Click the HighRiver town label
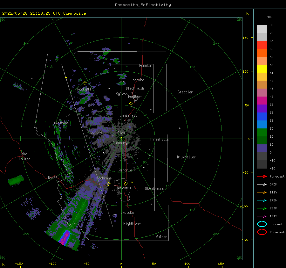The height and width of the screenshot is (268, 286). click(132, 224)
